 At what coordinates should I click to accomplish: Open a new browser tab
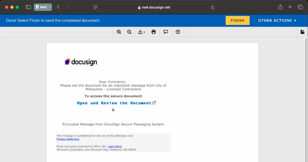pyautogui.click(x=290, y=7)
